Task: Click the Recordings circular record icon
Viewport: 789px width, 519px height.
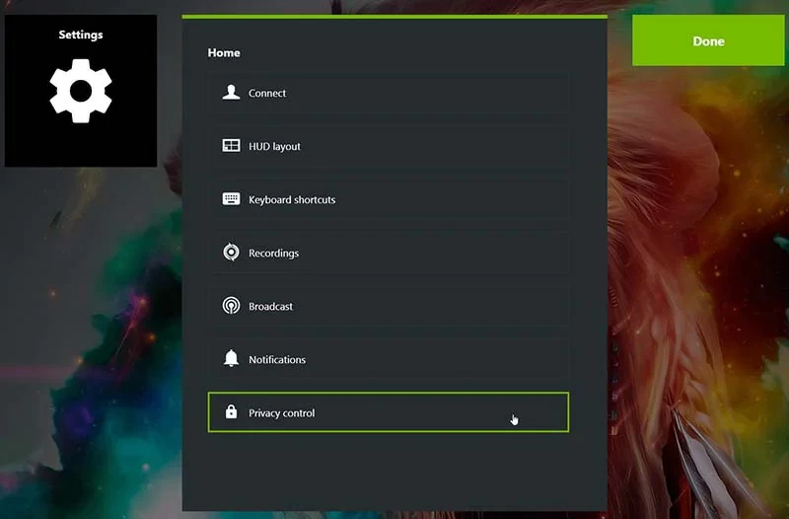Action: pyautogui.click(x=231, y=253)
